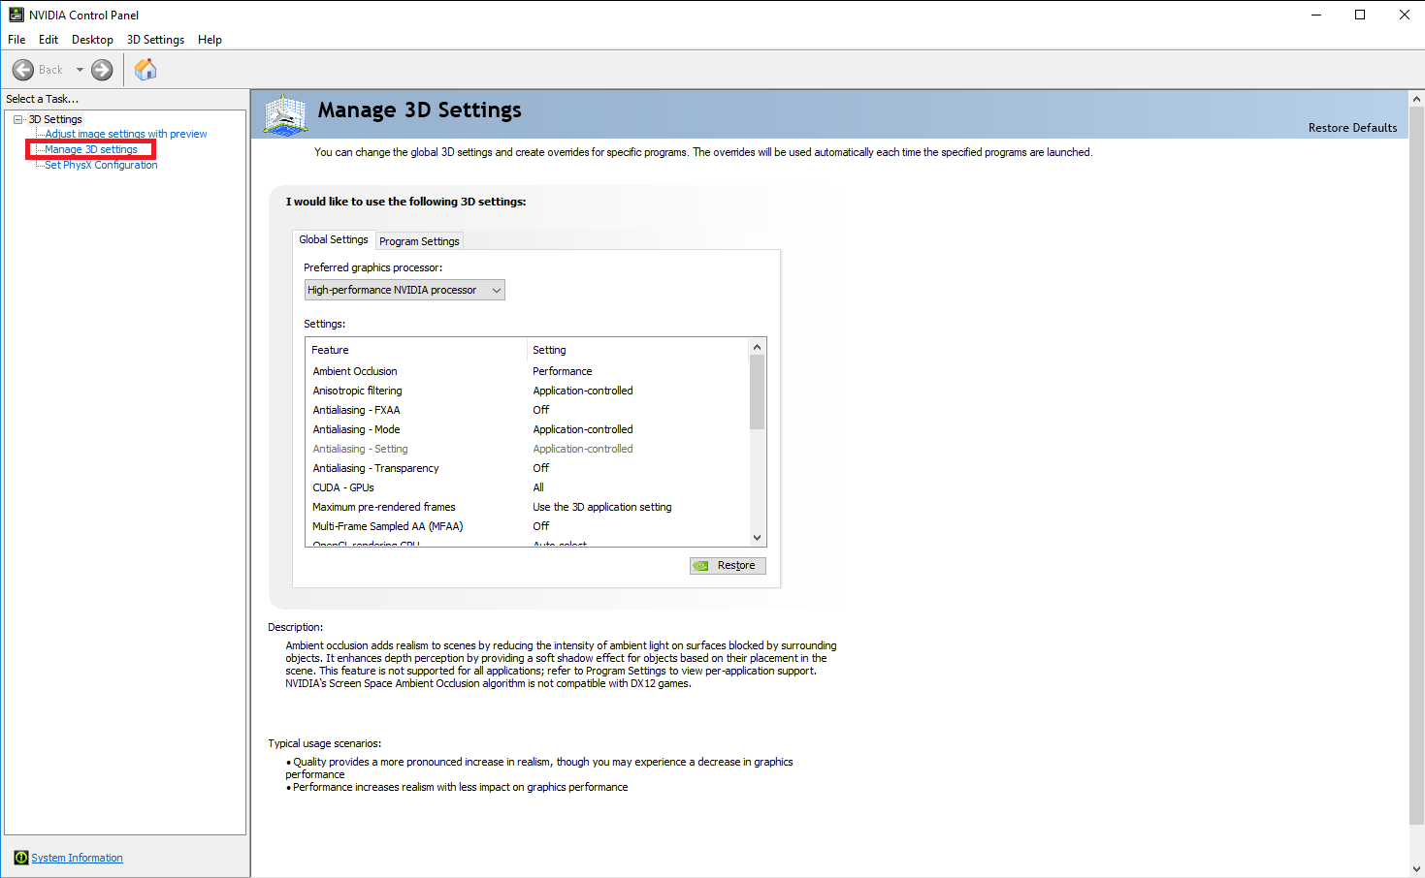Click the 'All' value for CUDA
The image size is (1425, 878).
tap(538, 487)
